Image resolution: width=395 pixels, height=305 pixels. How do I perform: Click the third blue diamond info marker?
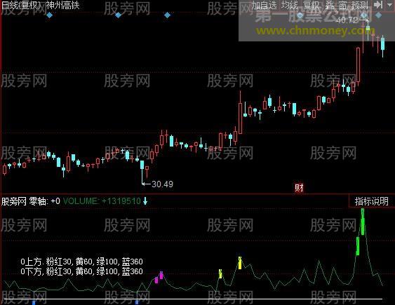167,15
